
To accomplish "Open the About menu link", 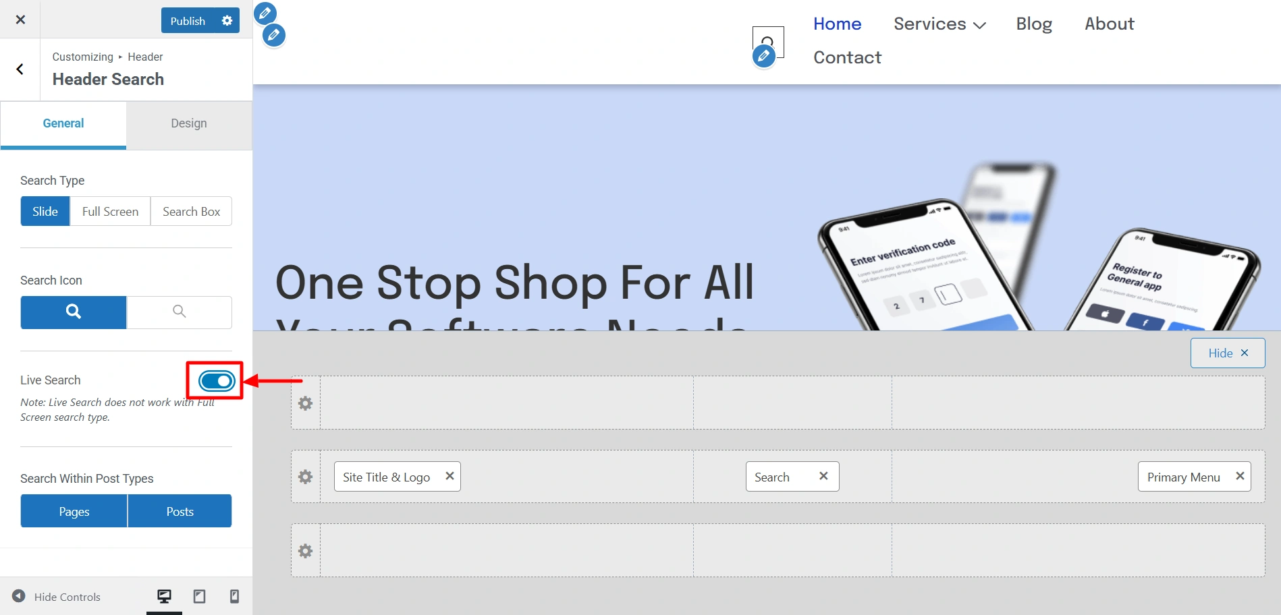I will 1110,24.
